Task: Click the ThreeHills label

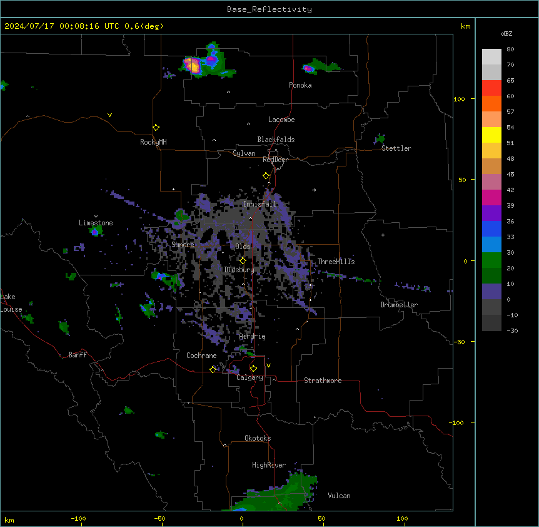Action: pyautogui.click(x=336, y=262)
